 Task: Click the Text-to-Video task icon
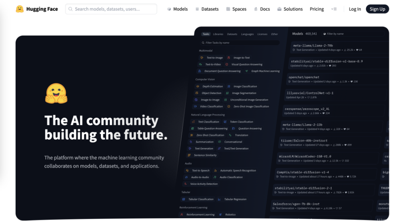(201, 65)
